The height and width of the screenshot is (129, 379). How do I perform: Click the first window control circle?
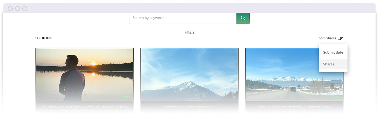(x=10, y=8)
